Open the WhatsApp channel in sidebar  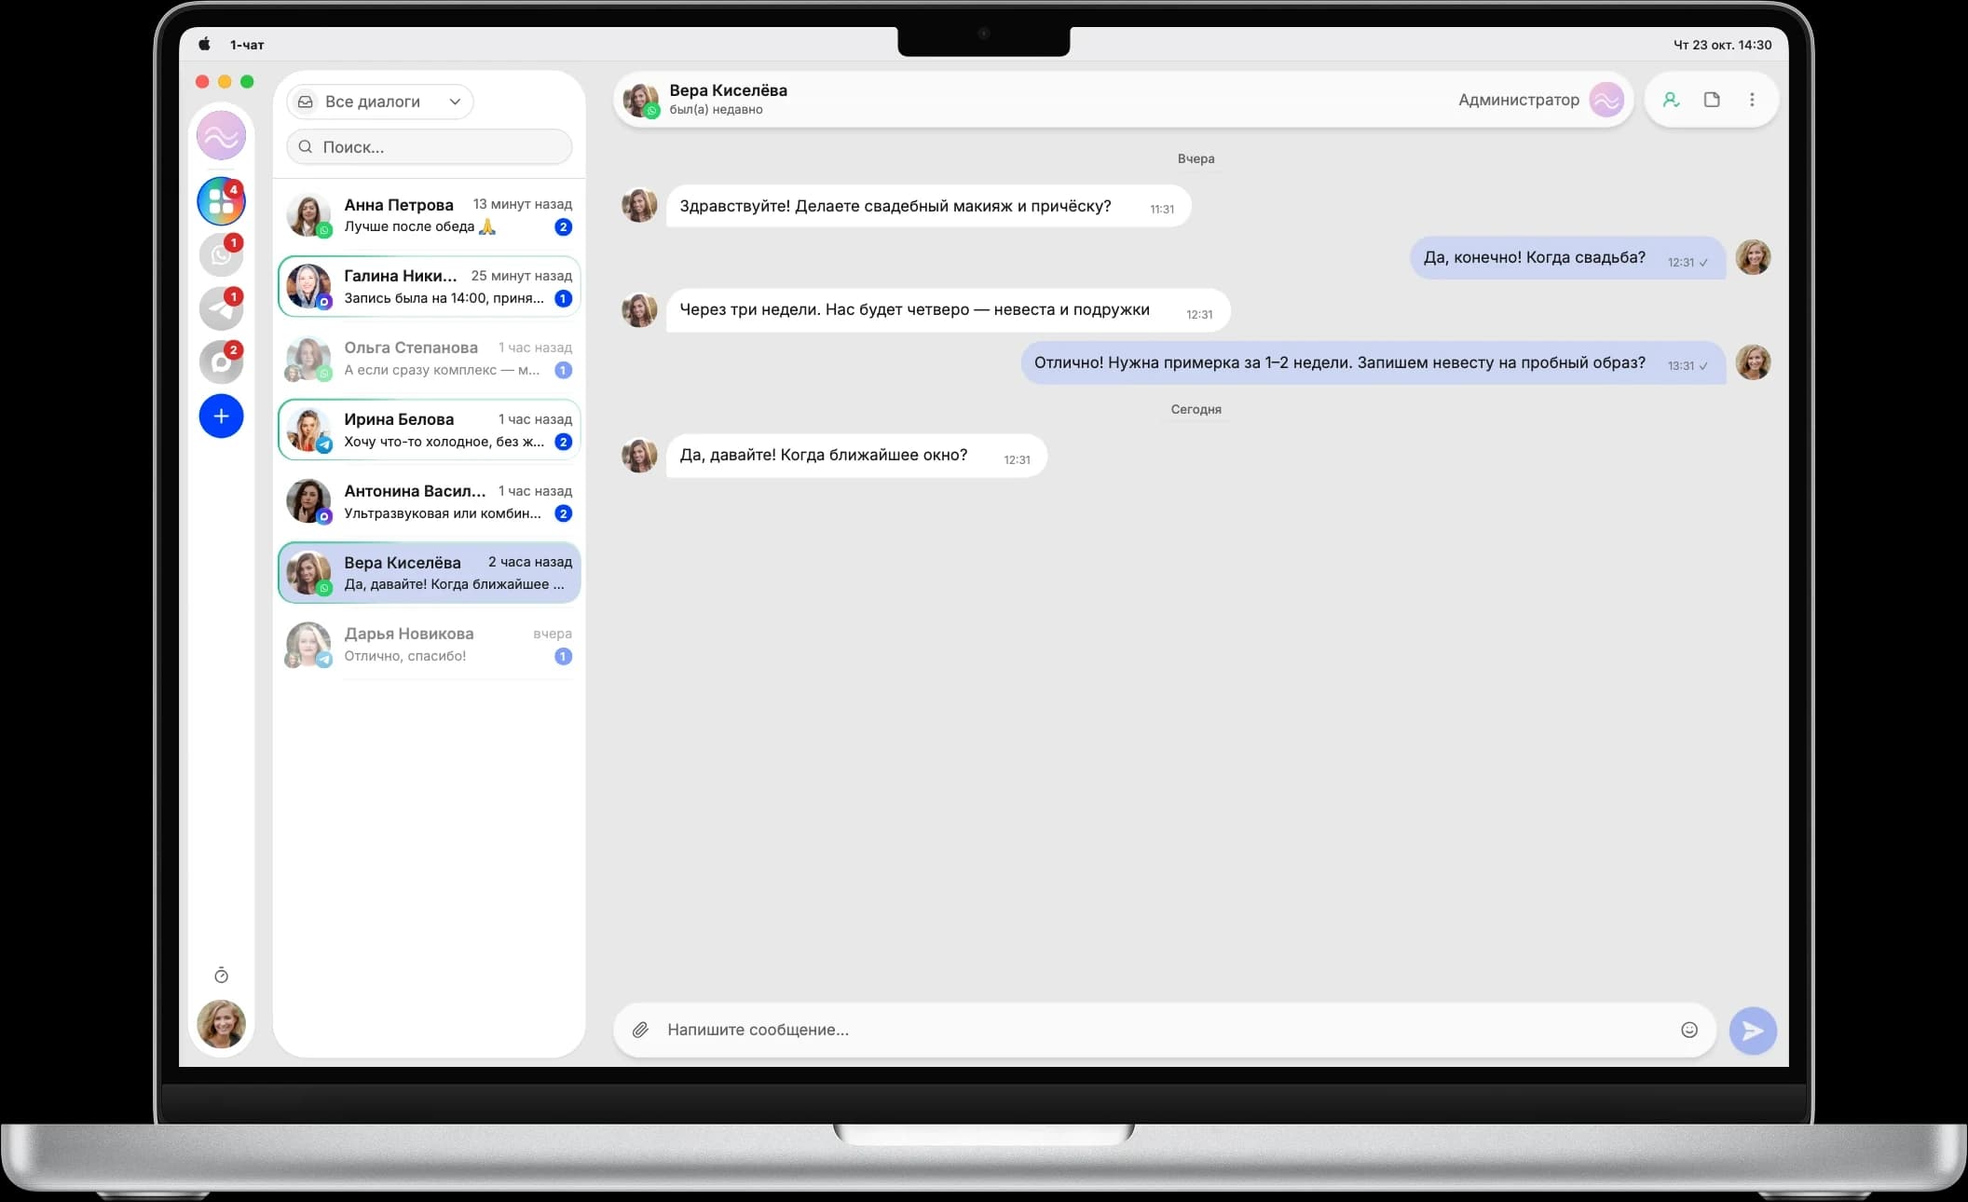click(x=221, y=254)
